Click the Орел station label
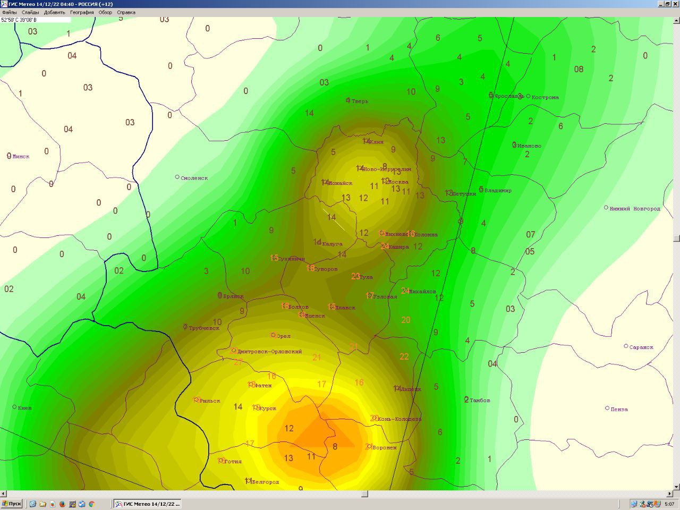 pos(283,336)
